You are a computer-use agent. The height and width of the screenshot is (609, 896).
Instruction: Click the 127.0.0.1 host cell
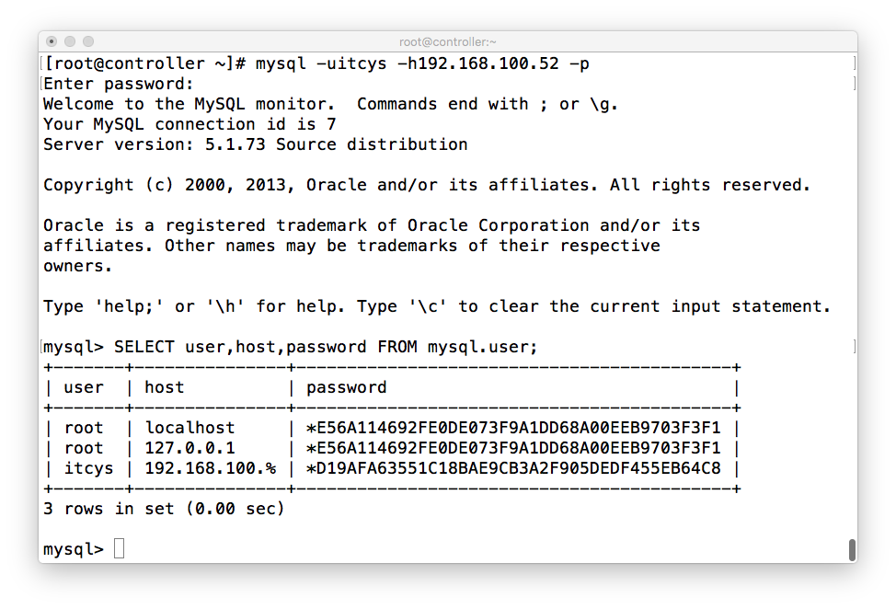(190, 448)
